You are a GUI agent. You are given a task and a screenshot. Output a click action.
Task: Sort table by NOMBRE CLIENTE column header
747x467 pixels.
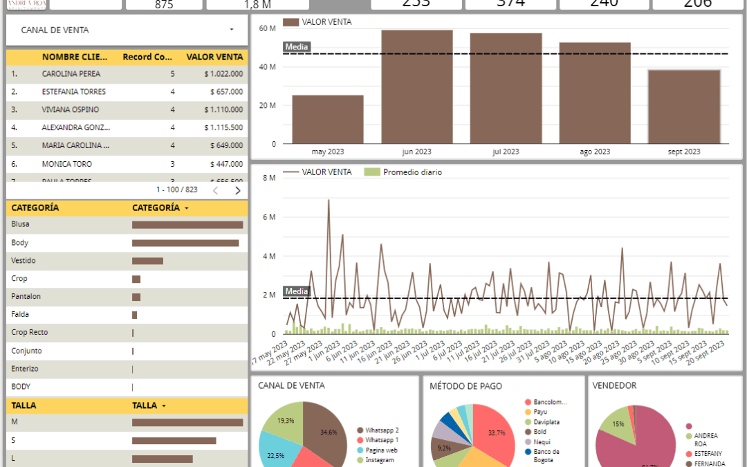pyautogui.click(x=76, y=57)
